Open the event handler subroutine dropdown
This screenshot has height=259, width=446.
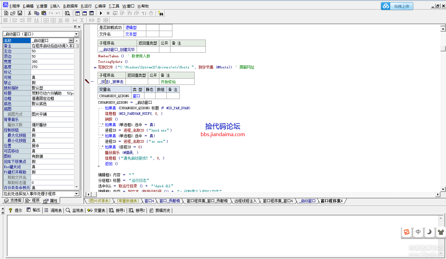(77, 194)
